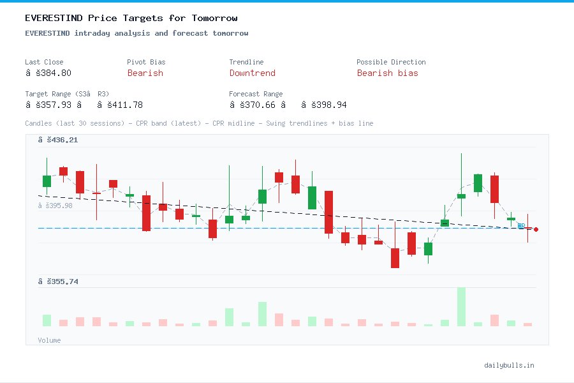The image size is (574, 383).
Task: Click the 'EVERESTIND intraday analysis and forecast tomorrow' subtitle
Action: pos(136,33)
